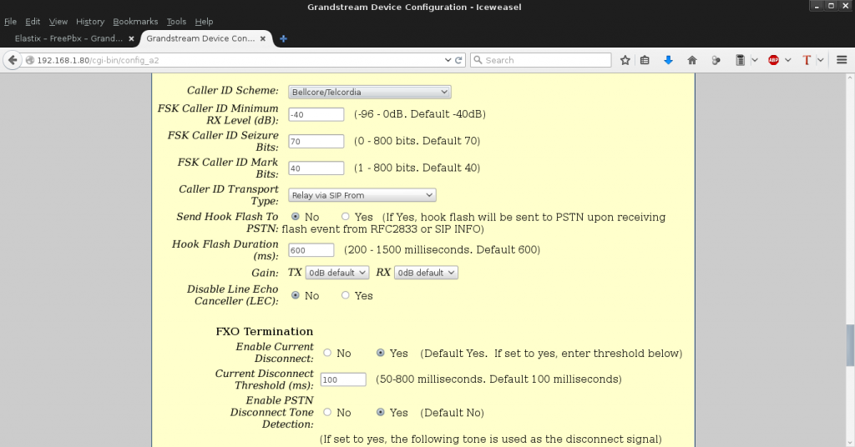Screen dimensions: 855x447
Task: Open the TX gain dropdown
Action: [x=337, y=273]
